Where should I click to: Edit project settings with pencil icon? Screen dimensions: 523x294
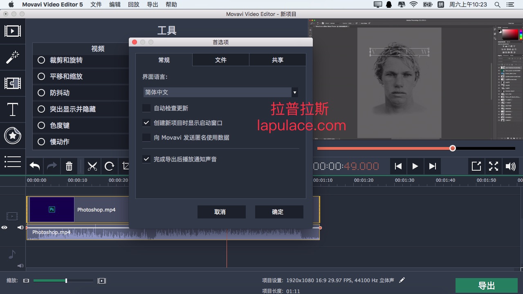(x=402, y=280)
